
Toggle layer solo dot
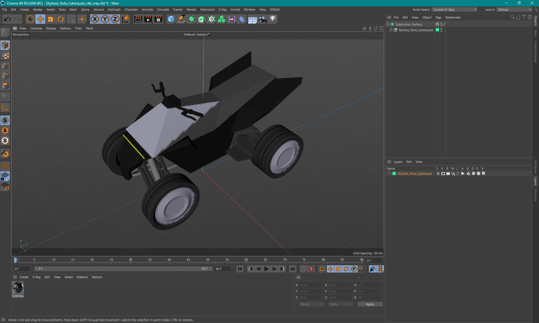pos(438,174)
